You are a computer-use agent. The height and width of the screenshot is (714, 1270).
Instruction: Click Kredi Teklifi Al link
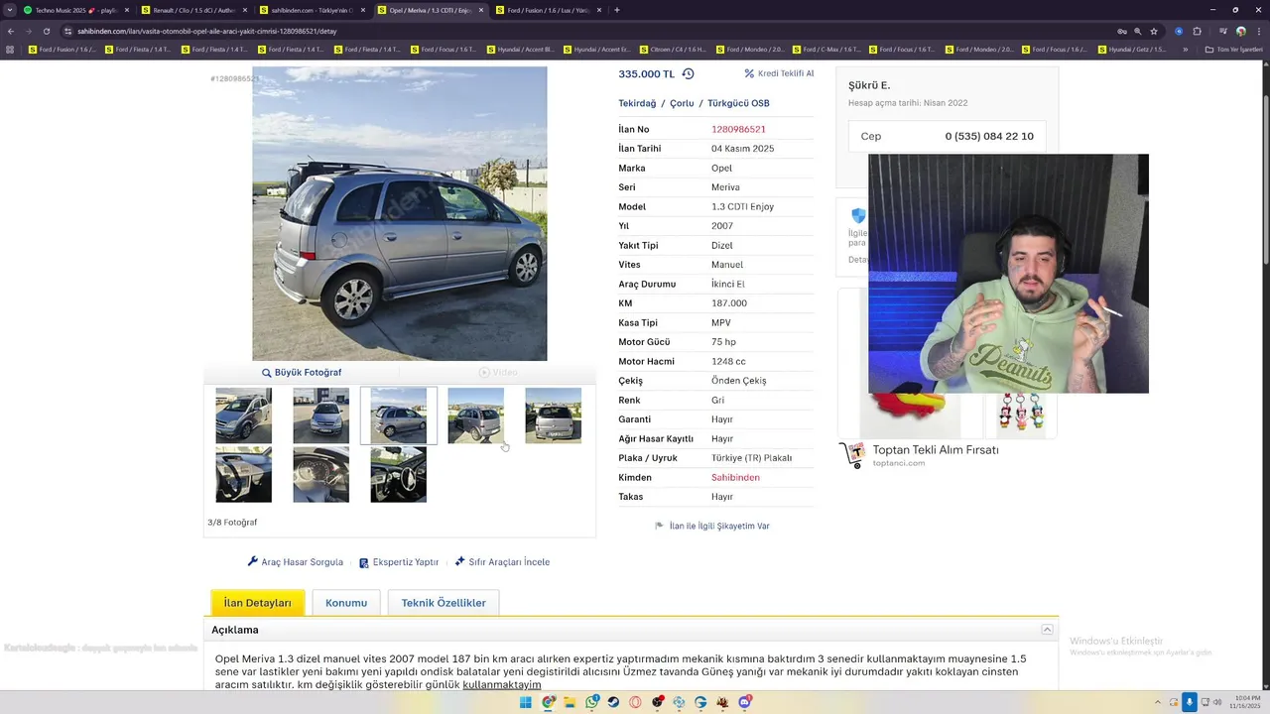779,73
